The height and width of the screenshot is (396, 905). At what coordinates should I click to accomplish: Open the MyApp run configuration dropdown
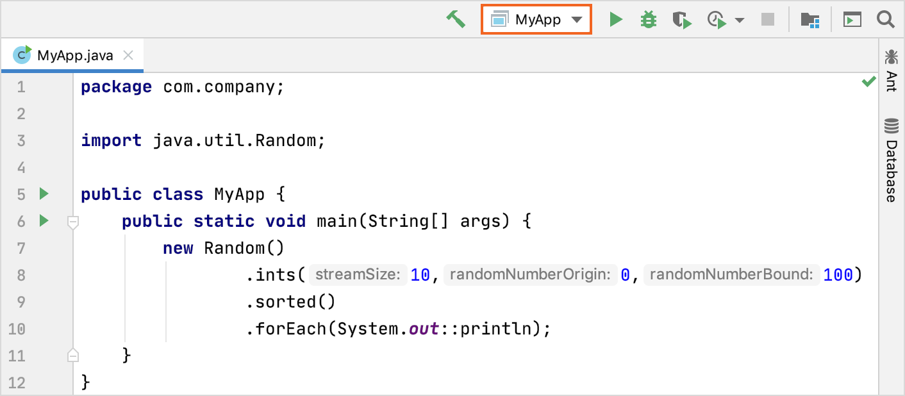(536, 20)
